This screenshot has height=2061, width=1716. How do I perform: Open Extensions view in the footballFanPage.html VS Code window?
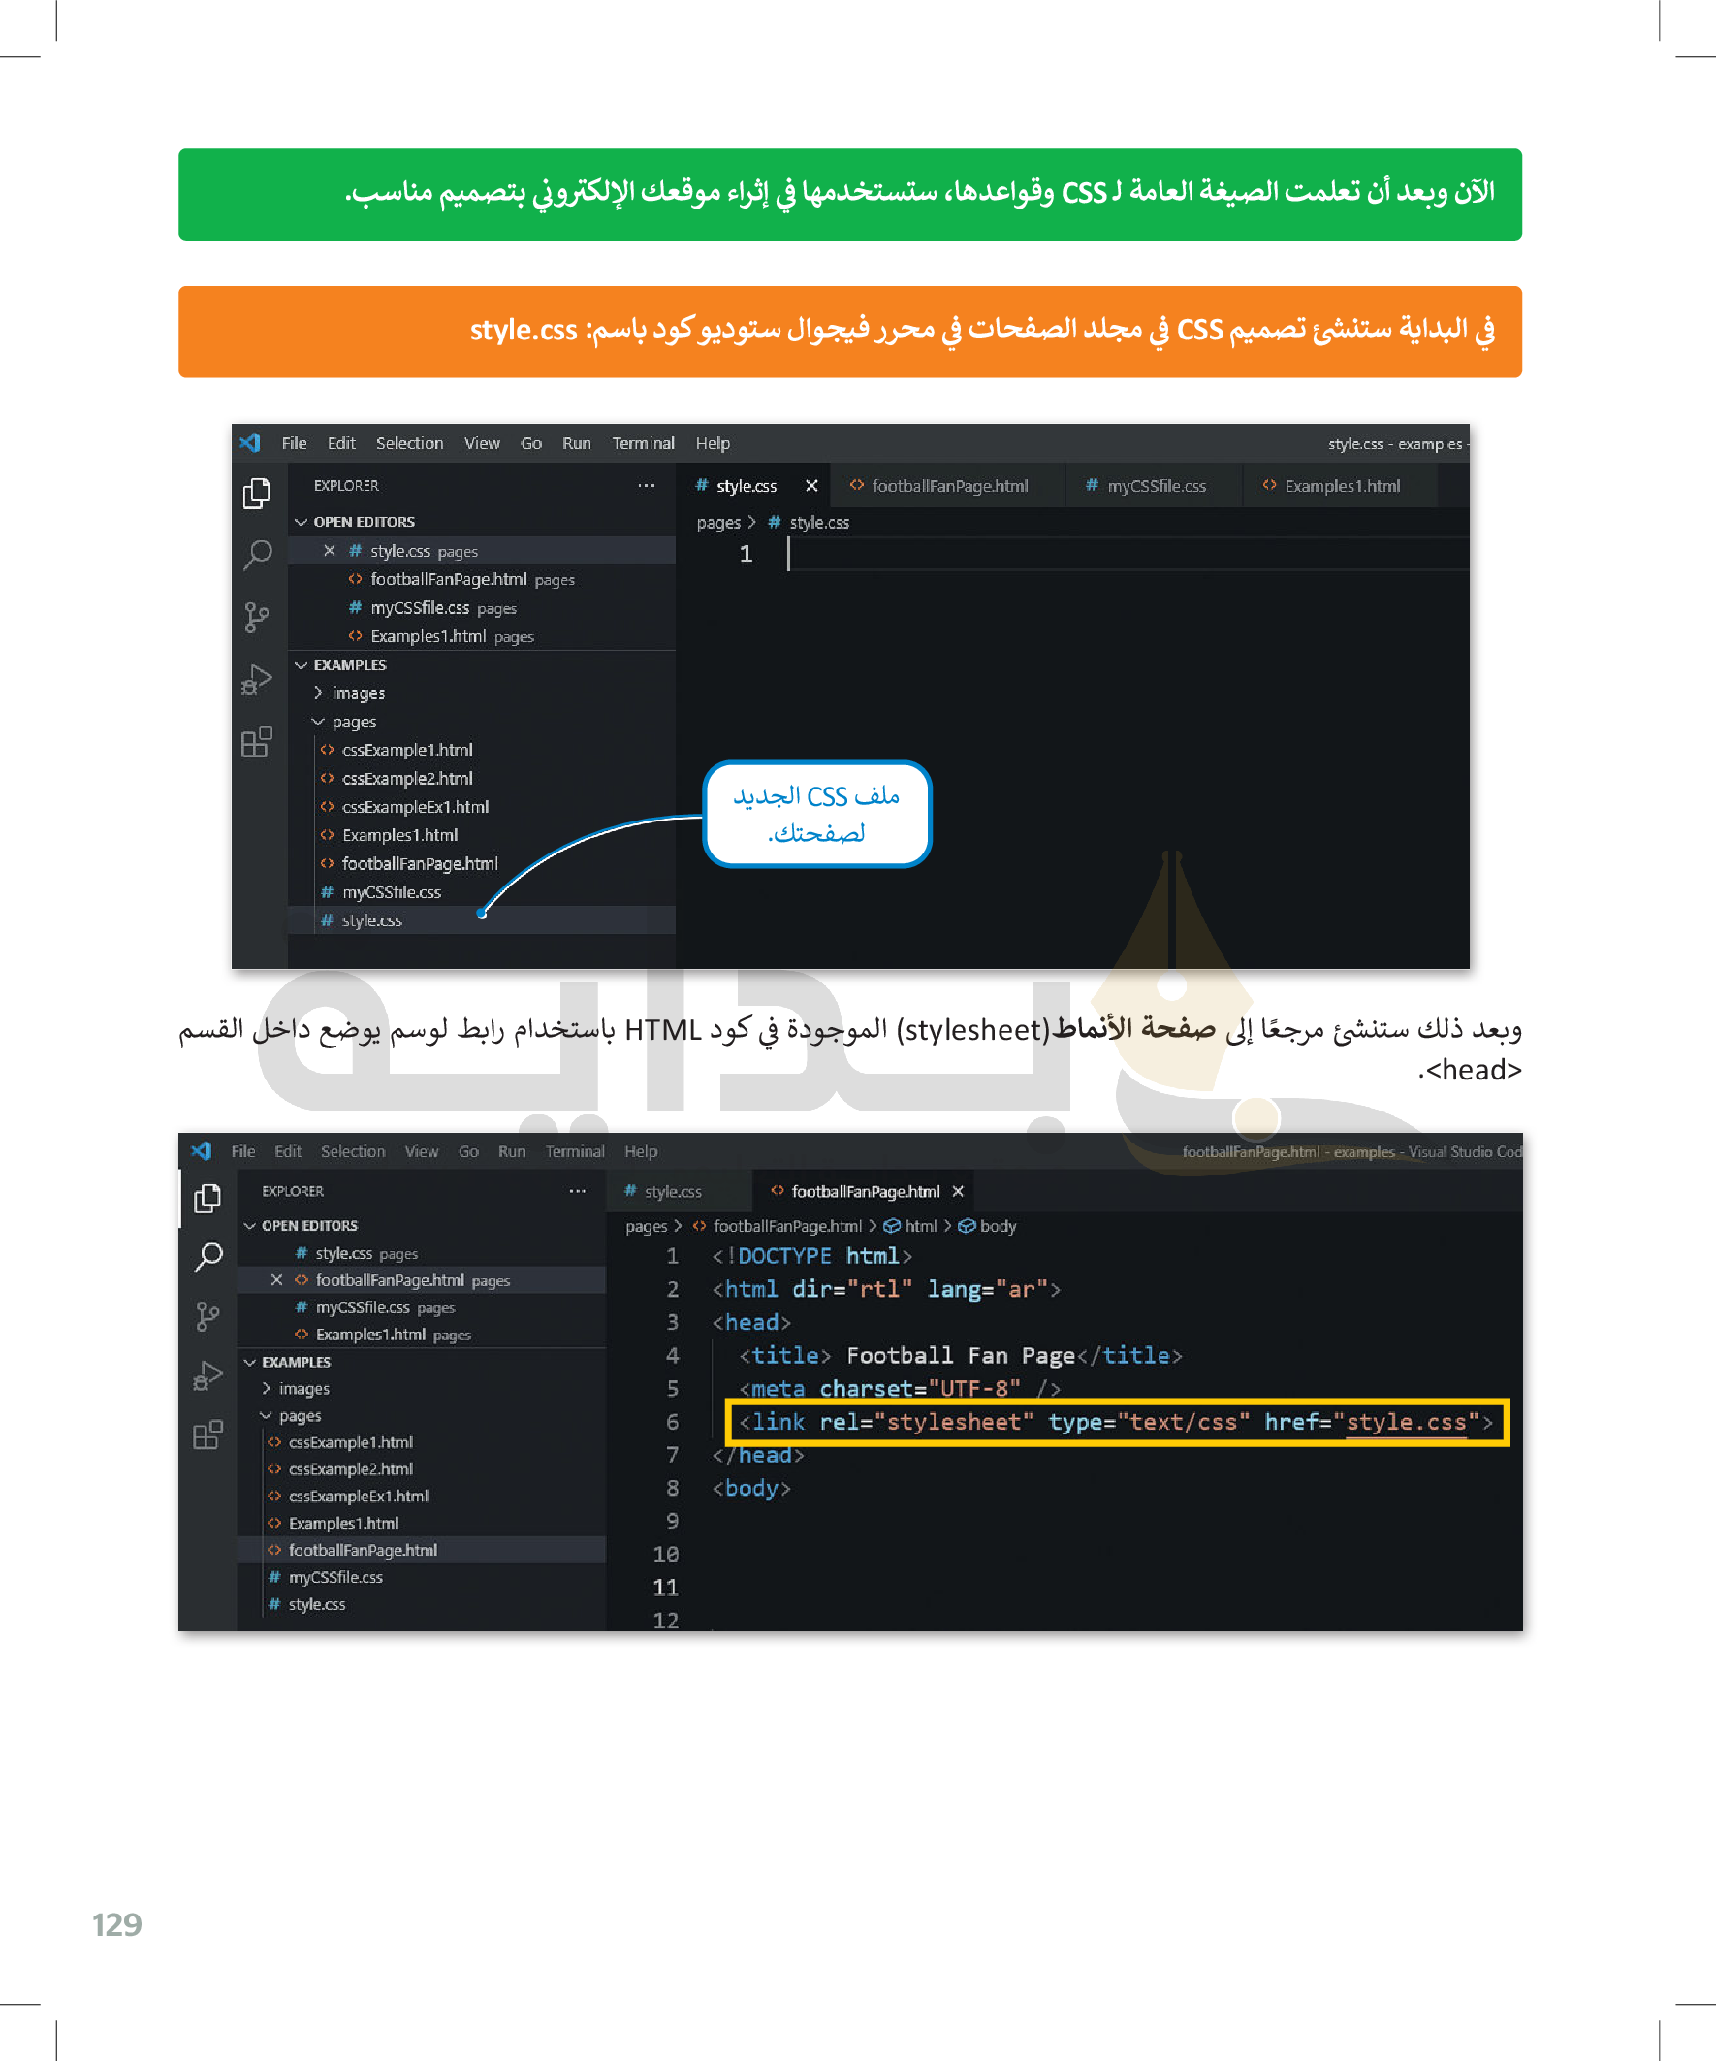point(208,1434)
